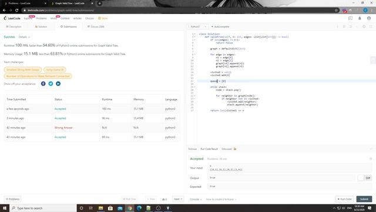Open the Discuss tab
Viewport: 376px width, 212px height.
[x=96, y=26]
